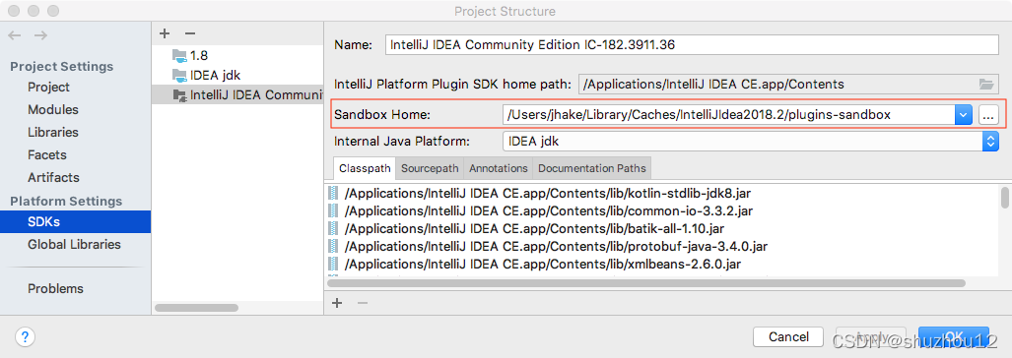Add a new SDK with the plus icon
1012x358 pixels.
[x=165, y=32]
